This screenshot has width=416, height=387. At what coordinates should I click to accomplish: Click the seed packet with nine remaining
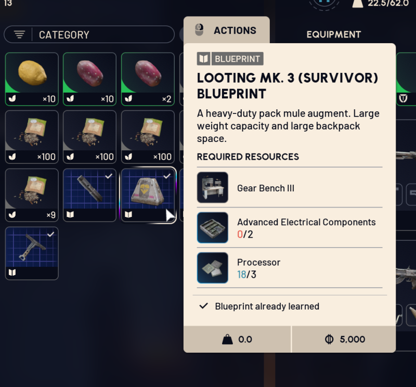(32, 195)
